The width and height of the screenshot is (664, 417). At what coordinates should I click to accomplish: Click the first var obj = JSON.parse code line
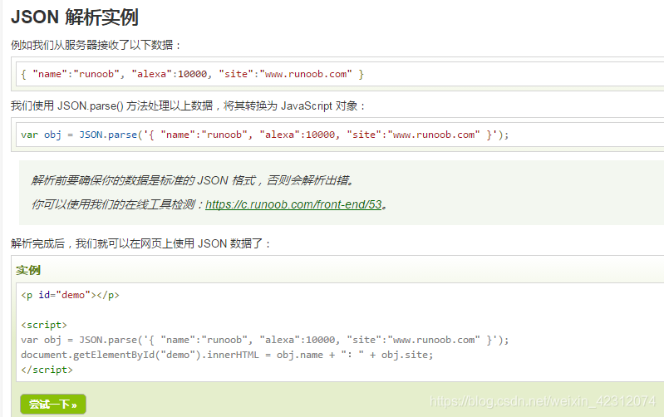click(264, 135)
